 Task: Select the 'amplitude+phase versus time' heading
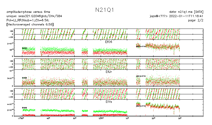click(28, 12)
